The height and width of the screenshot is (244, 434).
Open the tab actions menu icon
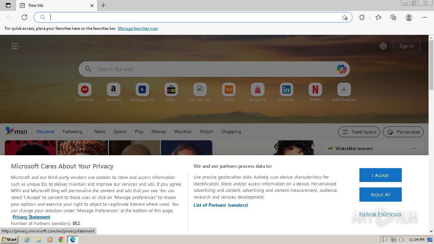click(x=8, y=5)
